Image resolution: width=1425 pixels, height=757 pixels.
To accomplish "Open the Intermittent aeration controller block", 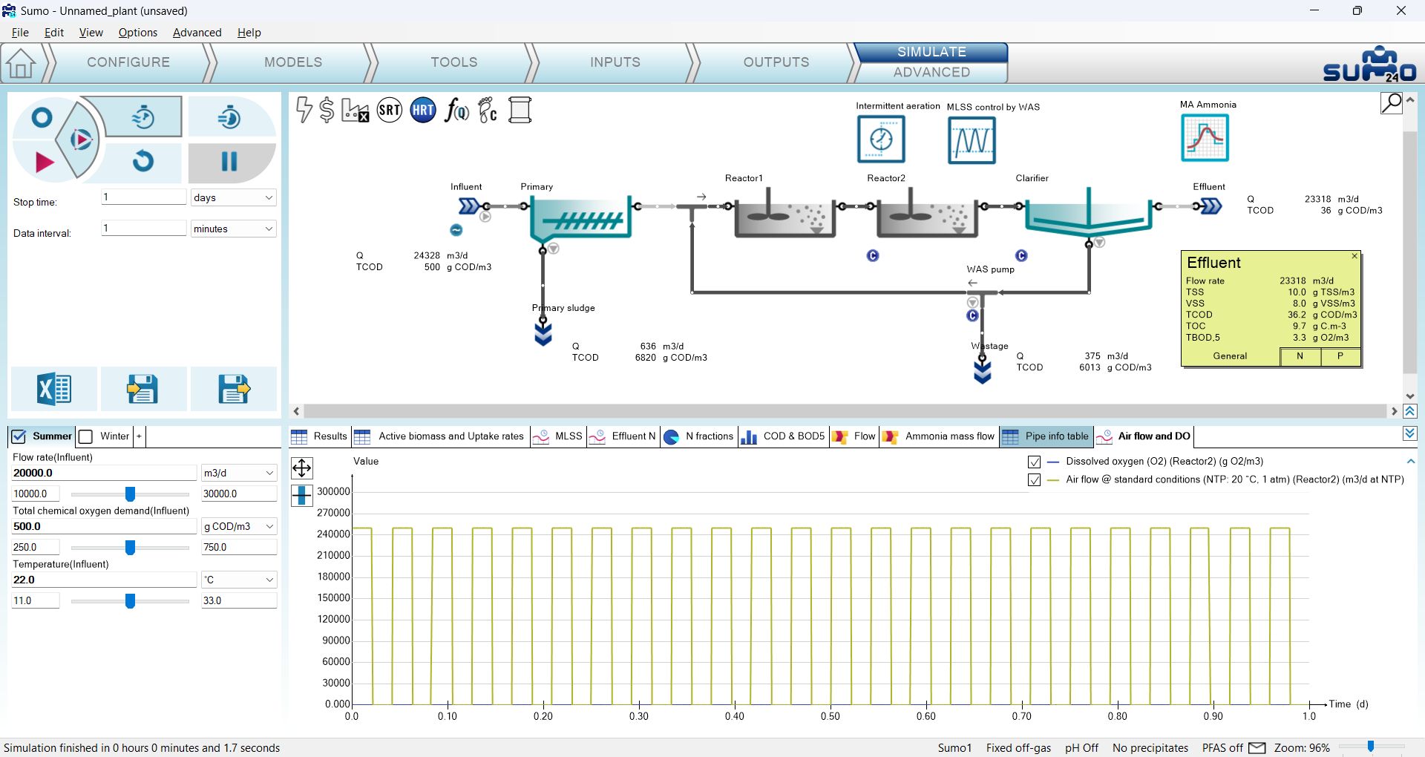I will click(881, 140).
